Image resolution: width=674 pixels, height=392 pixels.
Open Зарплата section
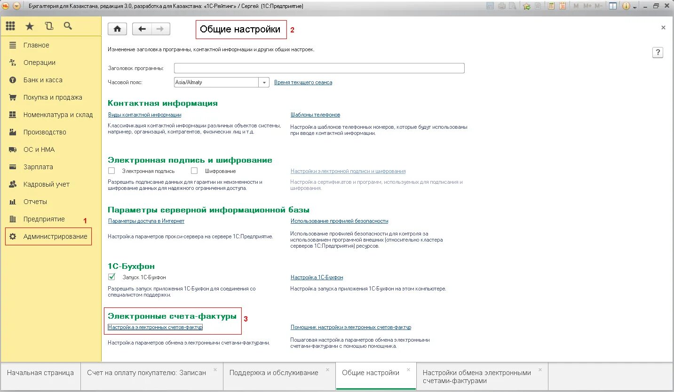[x=51, y=167]
